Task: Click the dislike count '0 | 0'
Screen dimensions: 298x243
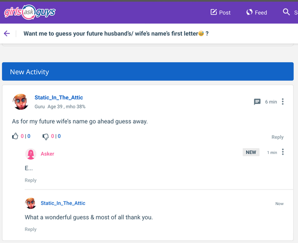Action: (x=56, y=136)
